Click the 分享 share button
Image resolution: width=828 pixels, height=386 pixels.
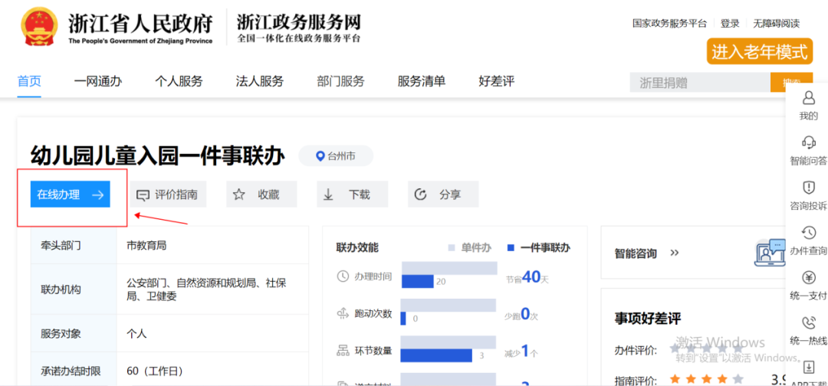(x=442, y=195)
